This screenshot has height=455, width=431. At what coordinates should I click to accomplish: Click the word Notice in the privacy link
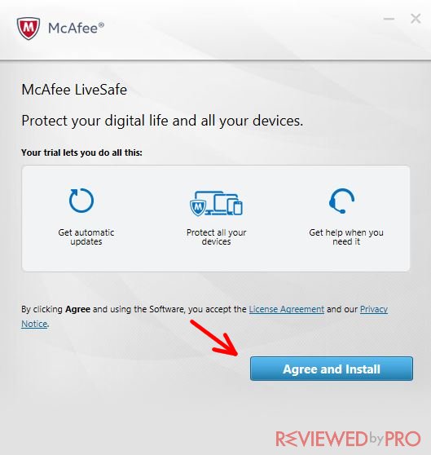[34, 324]
